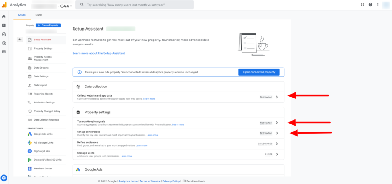Image resolution: width=392 pixels, height=184 pixels.
Task: Expand Collect website and app data chevron
Action: [x=277, y=97]
